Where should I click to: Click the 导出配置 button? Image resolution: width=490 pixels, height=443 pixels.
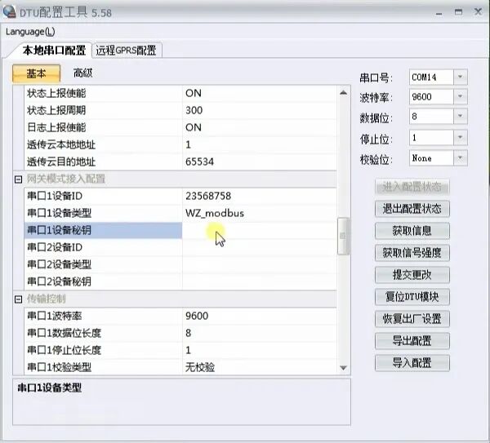(x=412, y=341)
